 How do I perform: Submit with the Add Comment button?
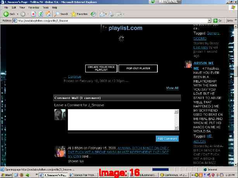click(x=167, y=139)
